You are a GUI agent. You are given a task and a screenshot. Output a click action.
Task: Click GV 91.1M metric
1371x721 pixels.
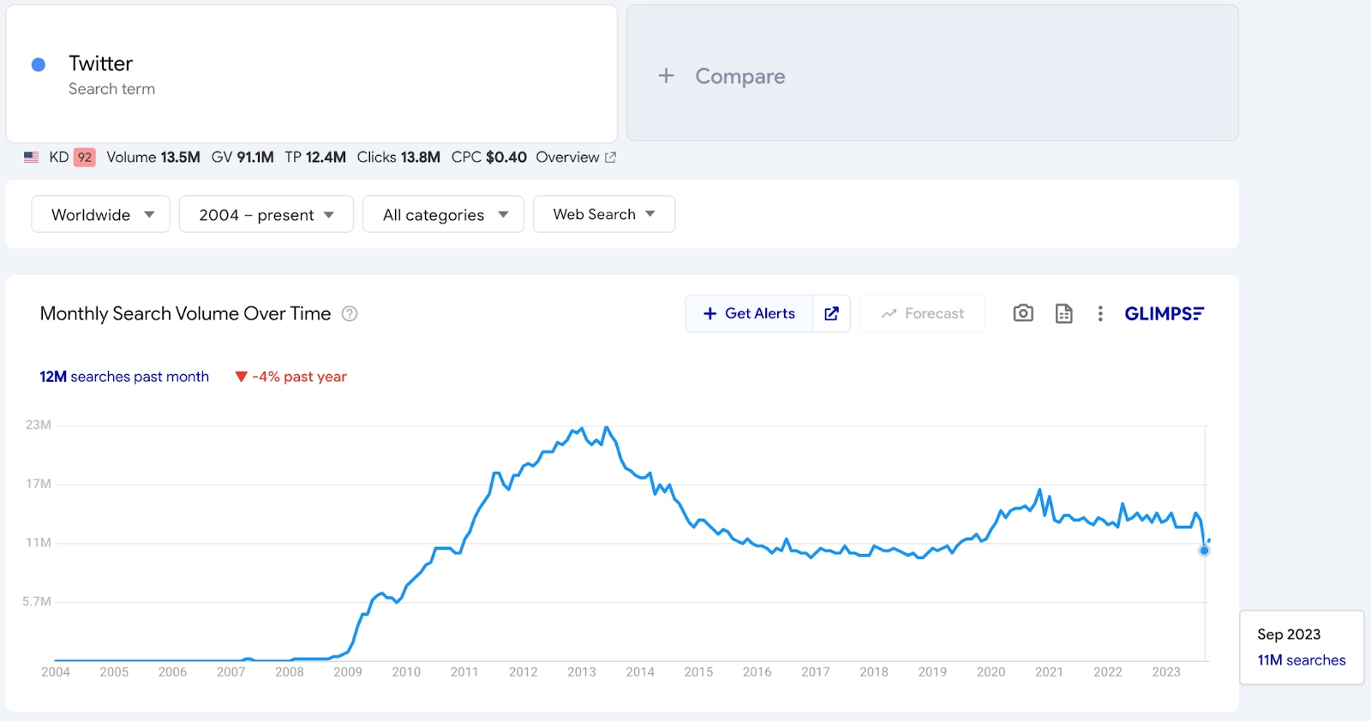pos(242,158)
